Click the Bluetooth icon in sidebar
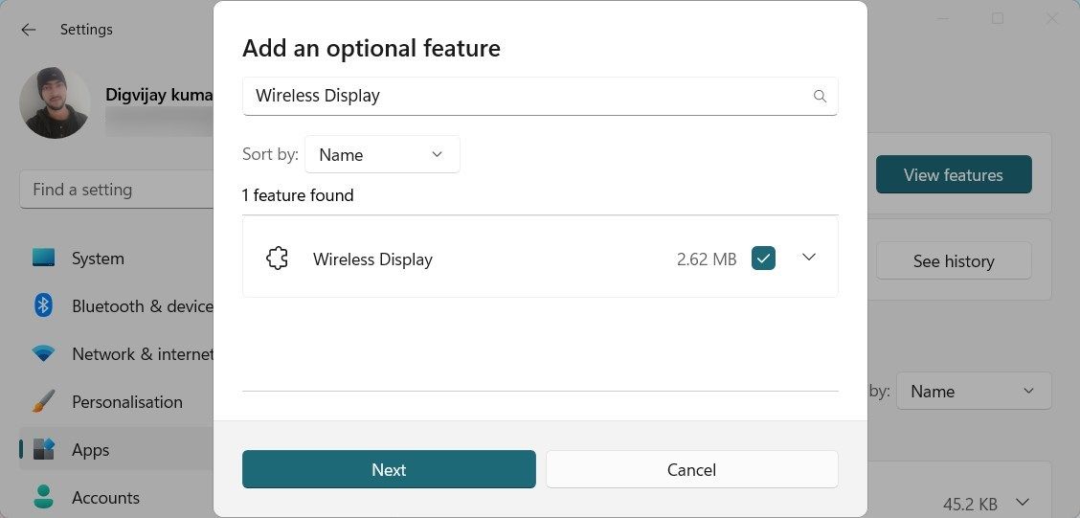The width and height of the screenshot is (1080, 518). pos(43,305)
